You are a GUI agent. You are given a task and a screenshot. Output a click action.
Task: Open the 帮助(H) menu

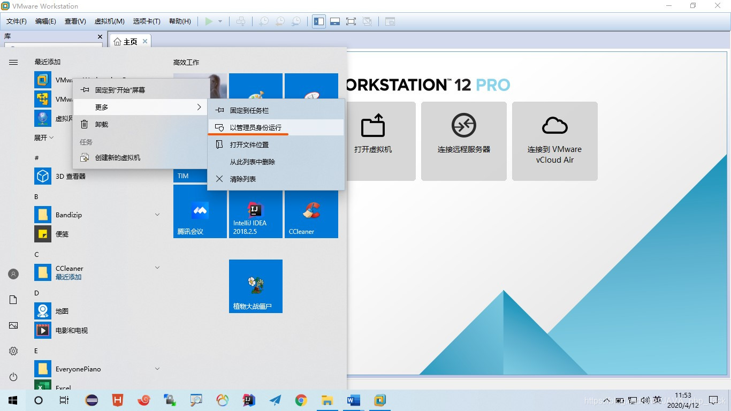coord(180,21)
